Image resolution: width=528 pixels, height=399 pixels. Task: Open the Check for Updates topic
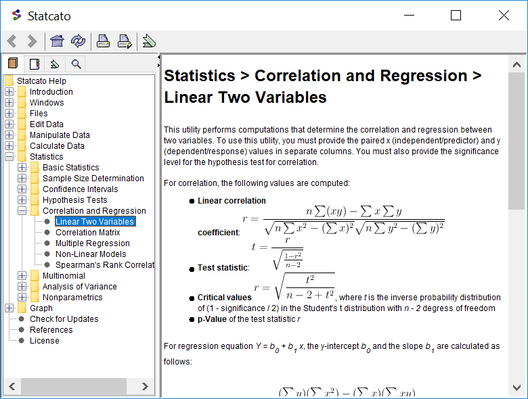[x=64, y=319]
